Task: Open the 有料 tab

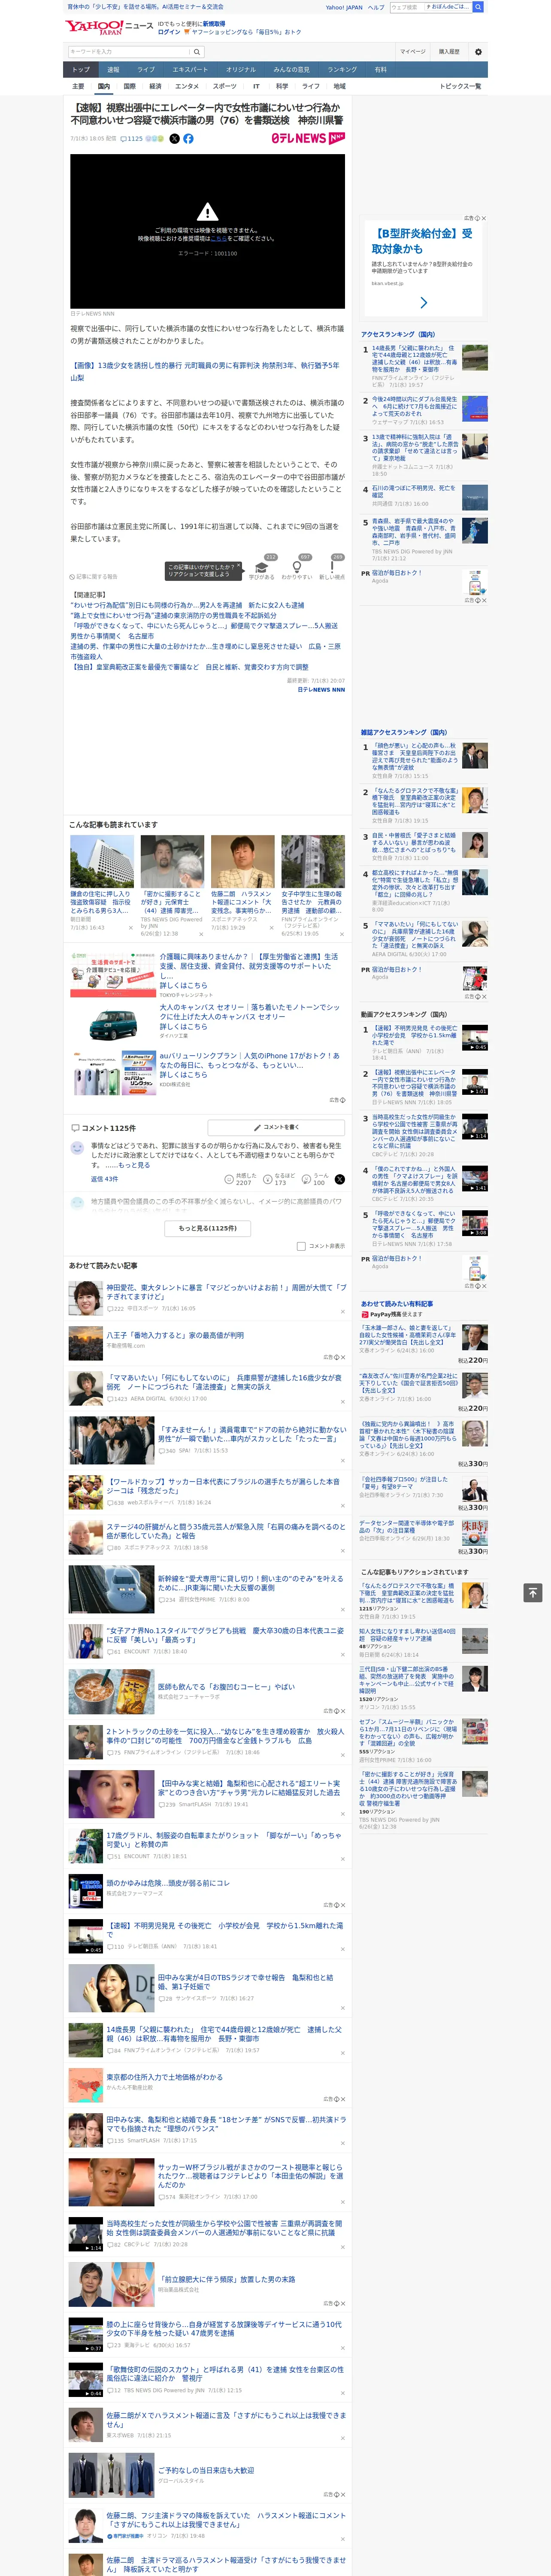Action: (x=380, y=70)
